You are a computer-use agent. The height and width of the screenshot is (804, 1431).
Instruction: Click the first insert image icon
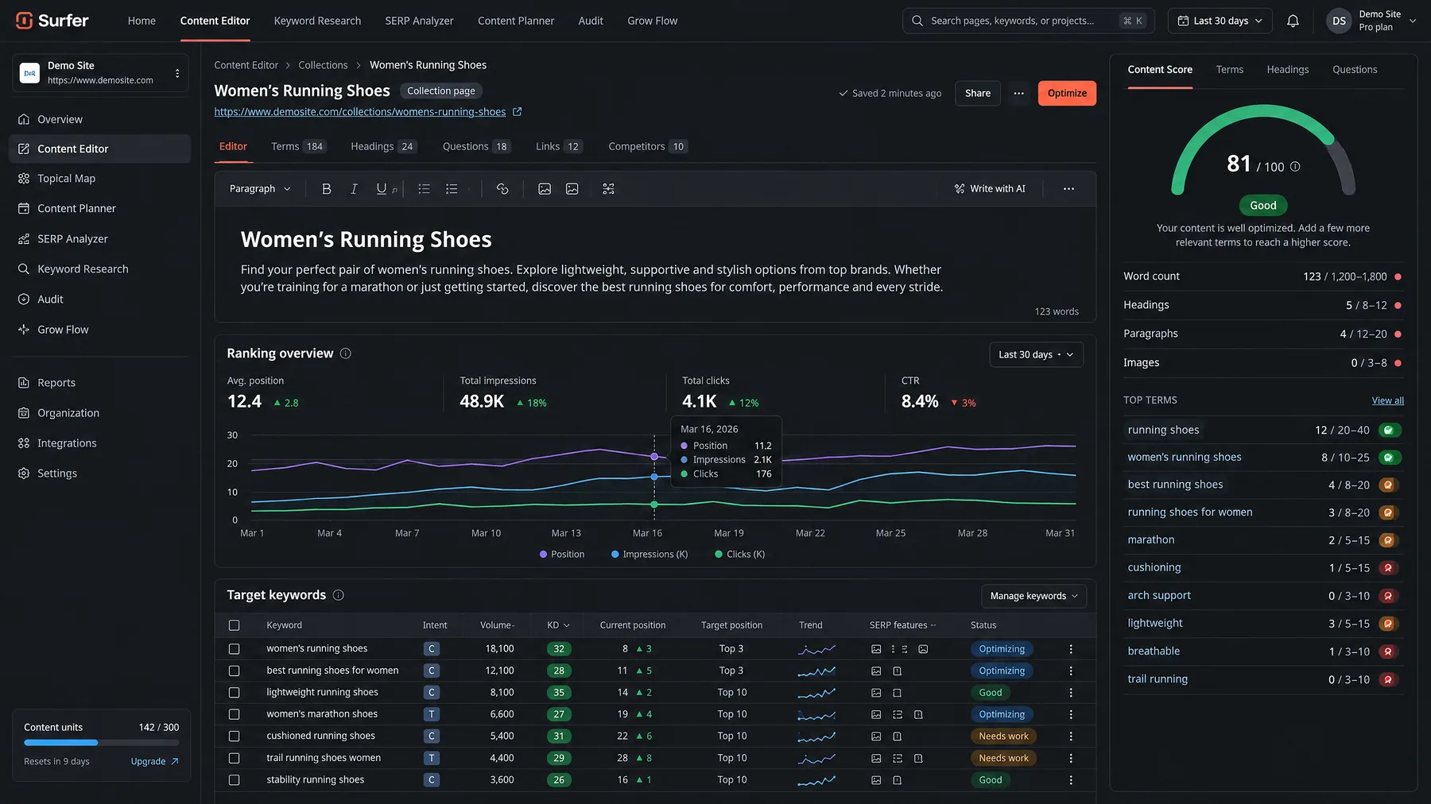[x=545, y=189]
